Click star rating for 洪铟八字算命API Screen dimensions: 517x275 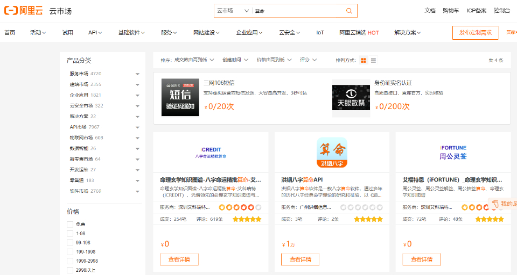click(x=368, y=219)
